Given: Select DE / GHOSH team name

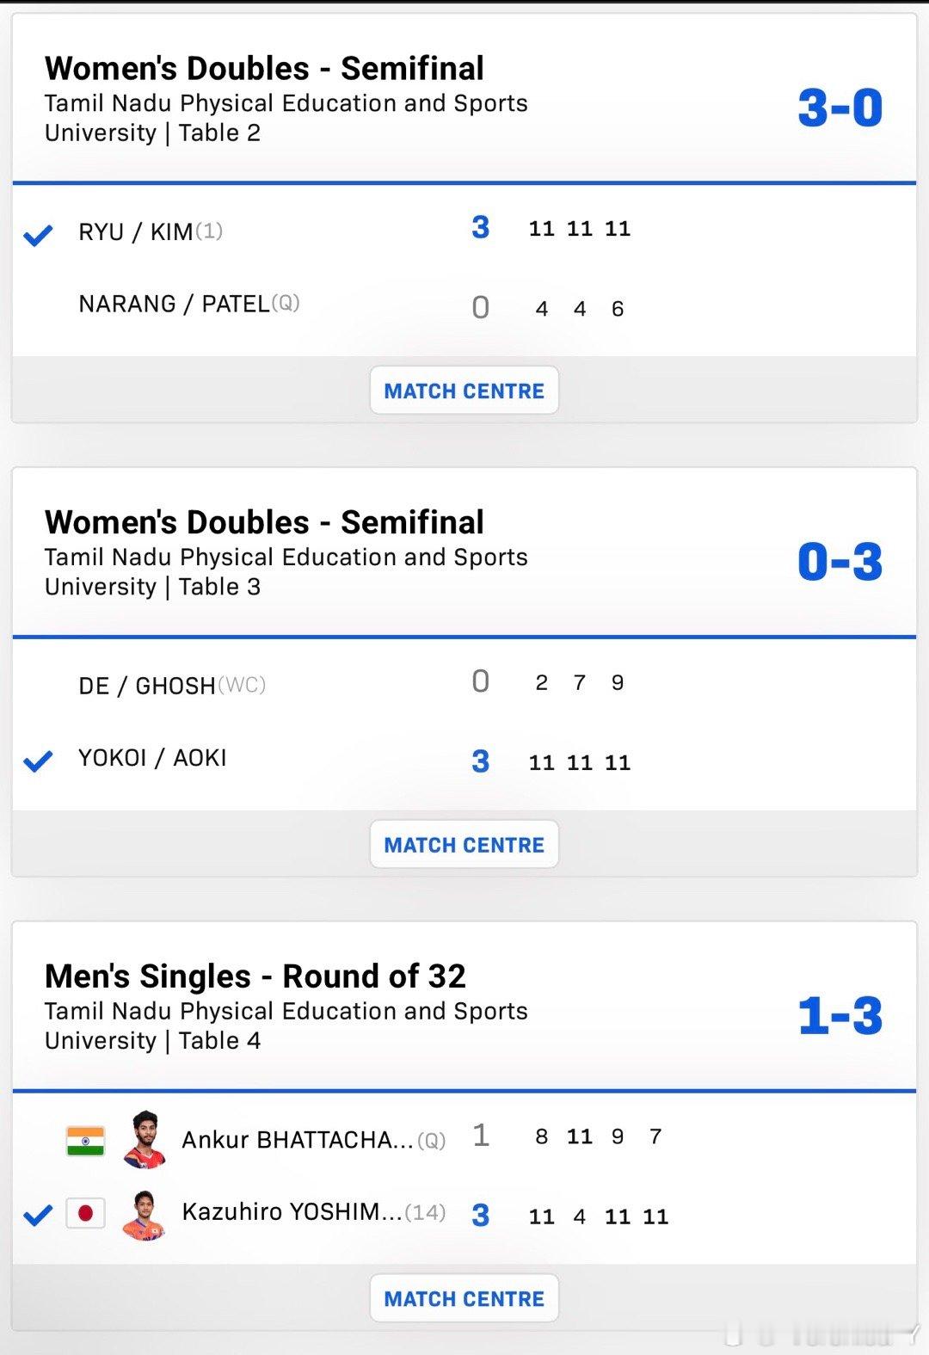Looking at the screenshot, I should click(146, 686).
